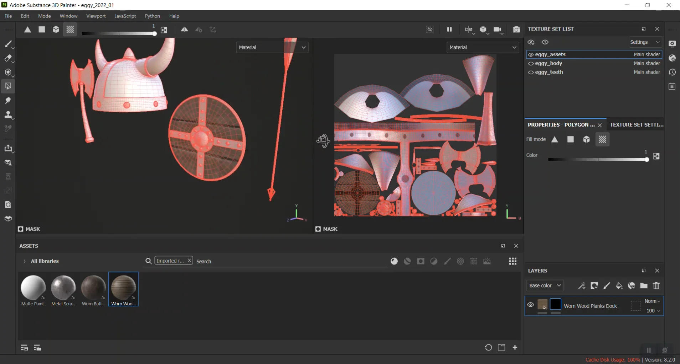
Task: Switch to Texture Set Settings tab
Action: (637, 125)
